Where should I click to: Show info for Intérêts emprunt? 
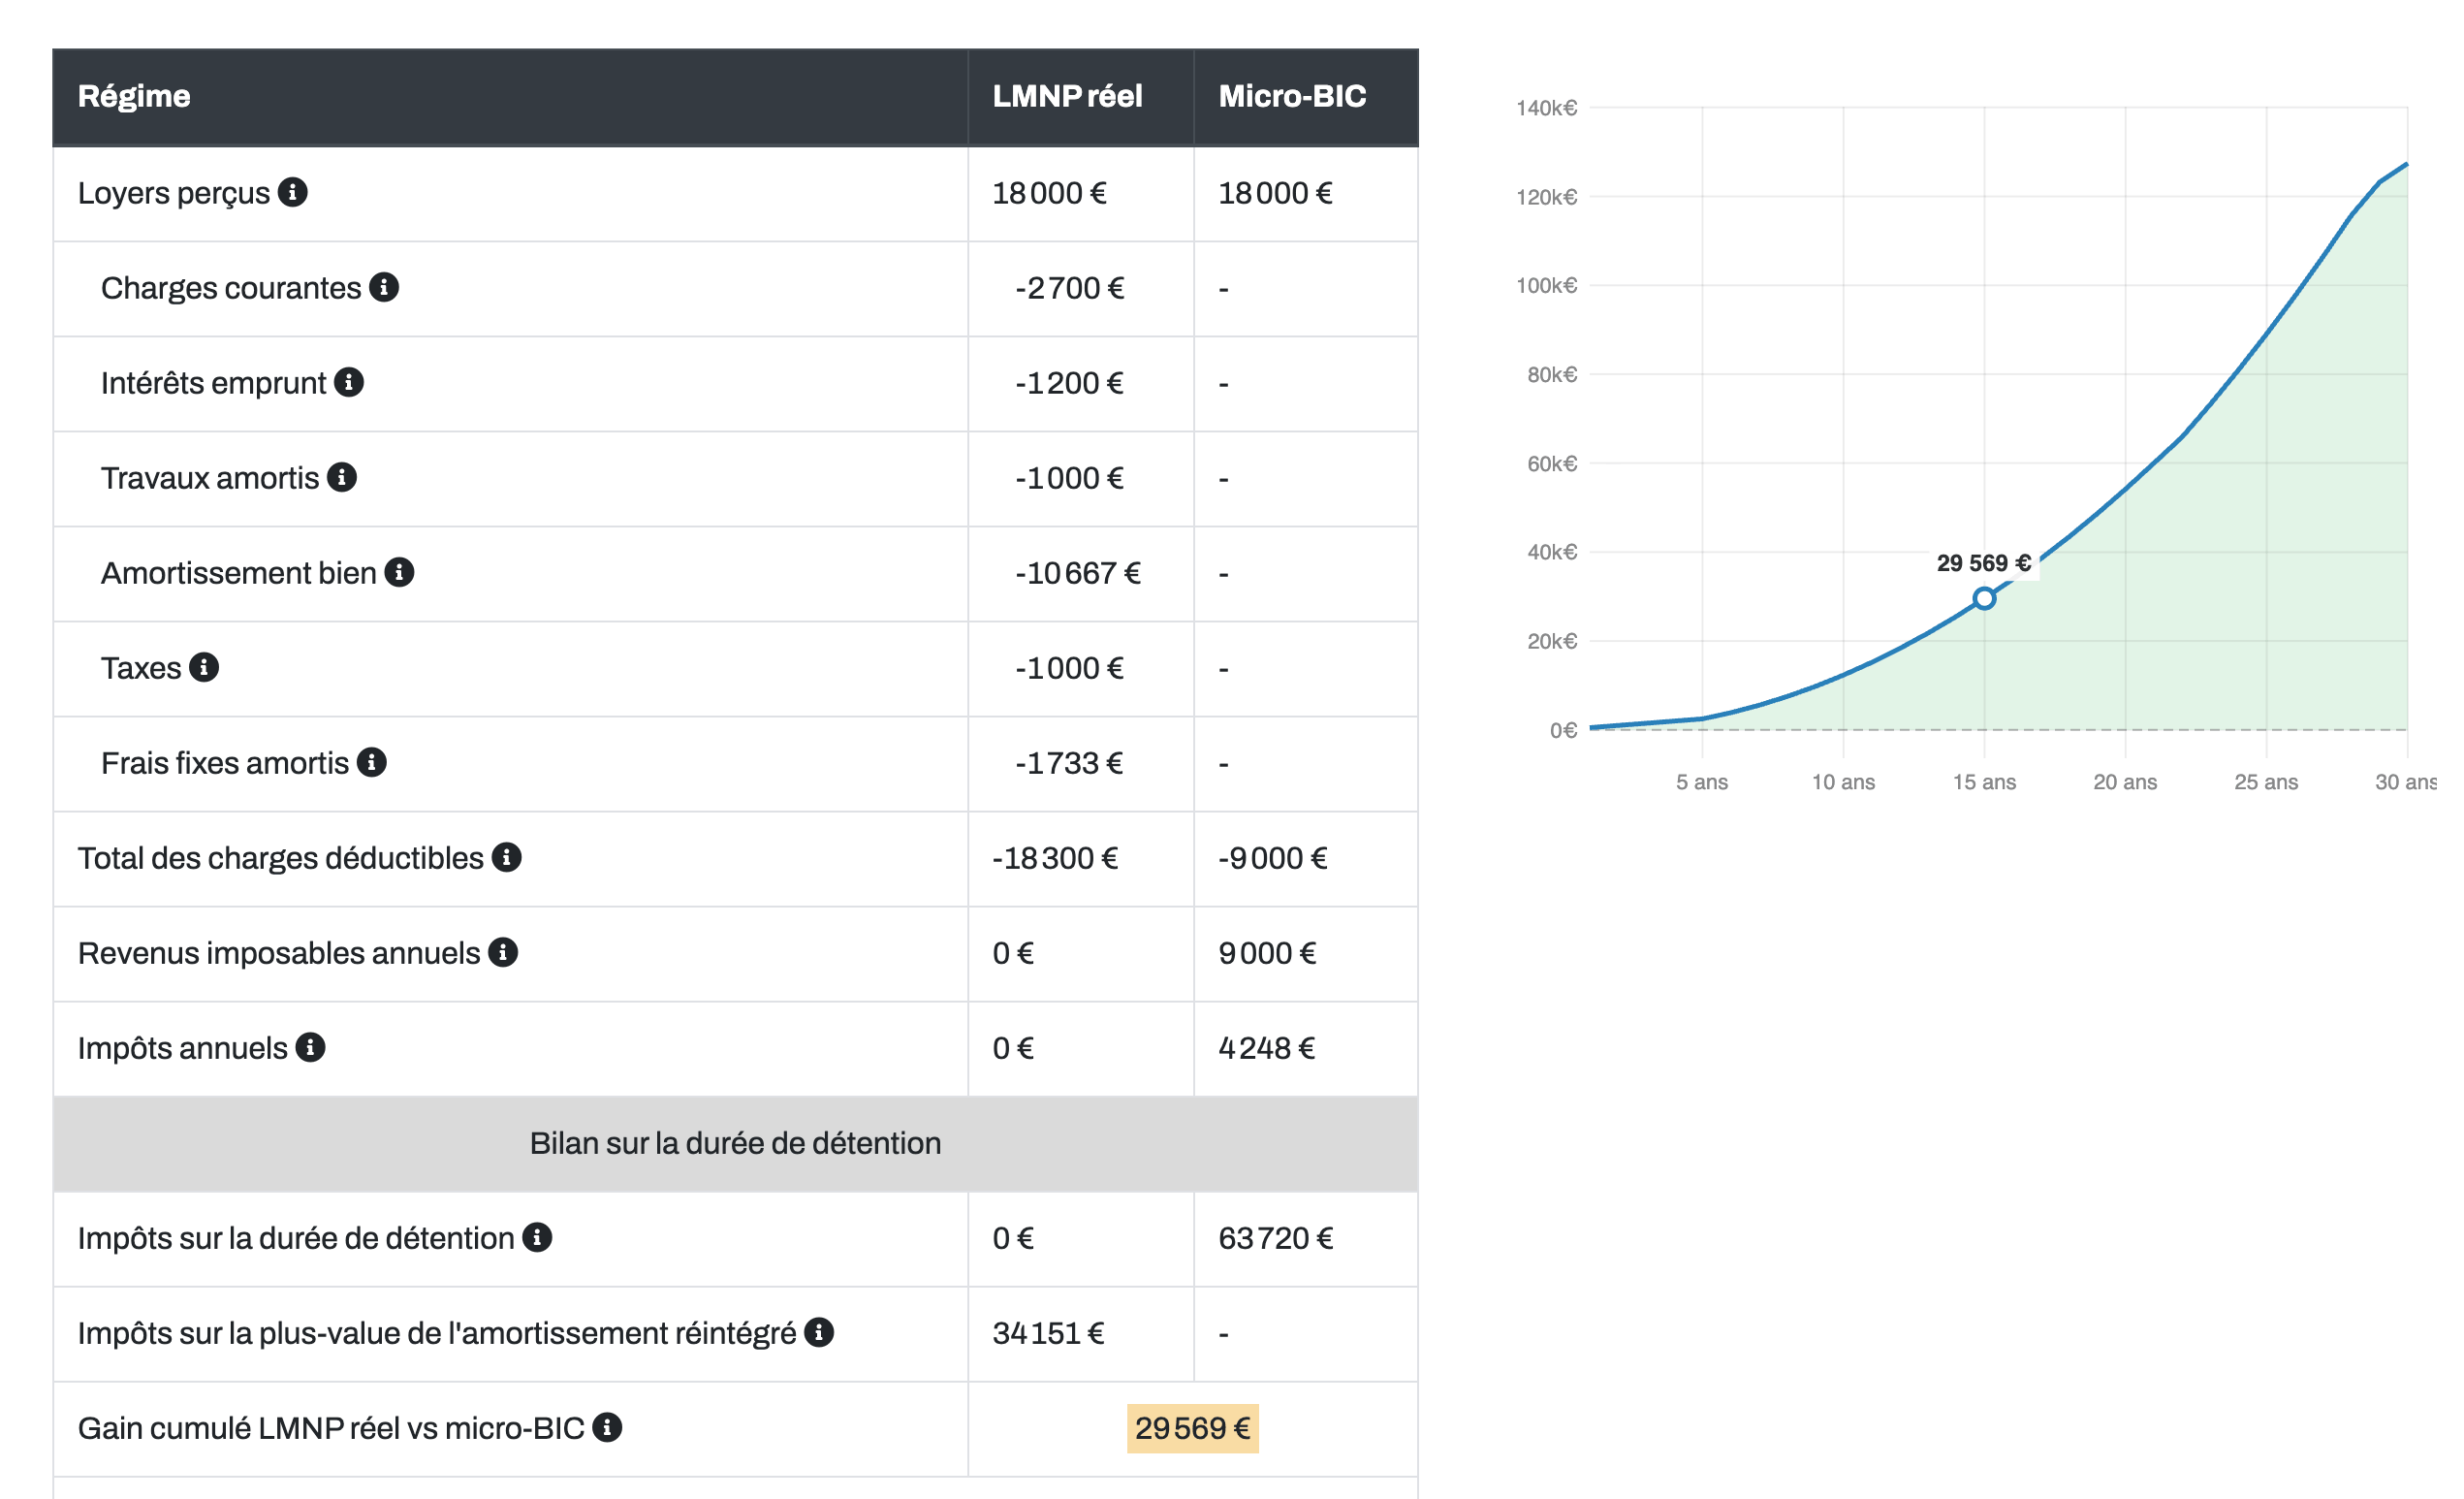coord(349,382)
